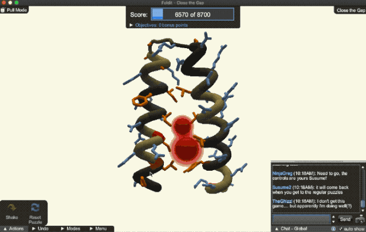Screen dimensions: 366x232
Task: Collapse the Chat - Global panel
Action: pos(292,229)
